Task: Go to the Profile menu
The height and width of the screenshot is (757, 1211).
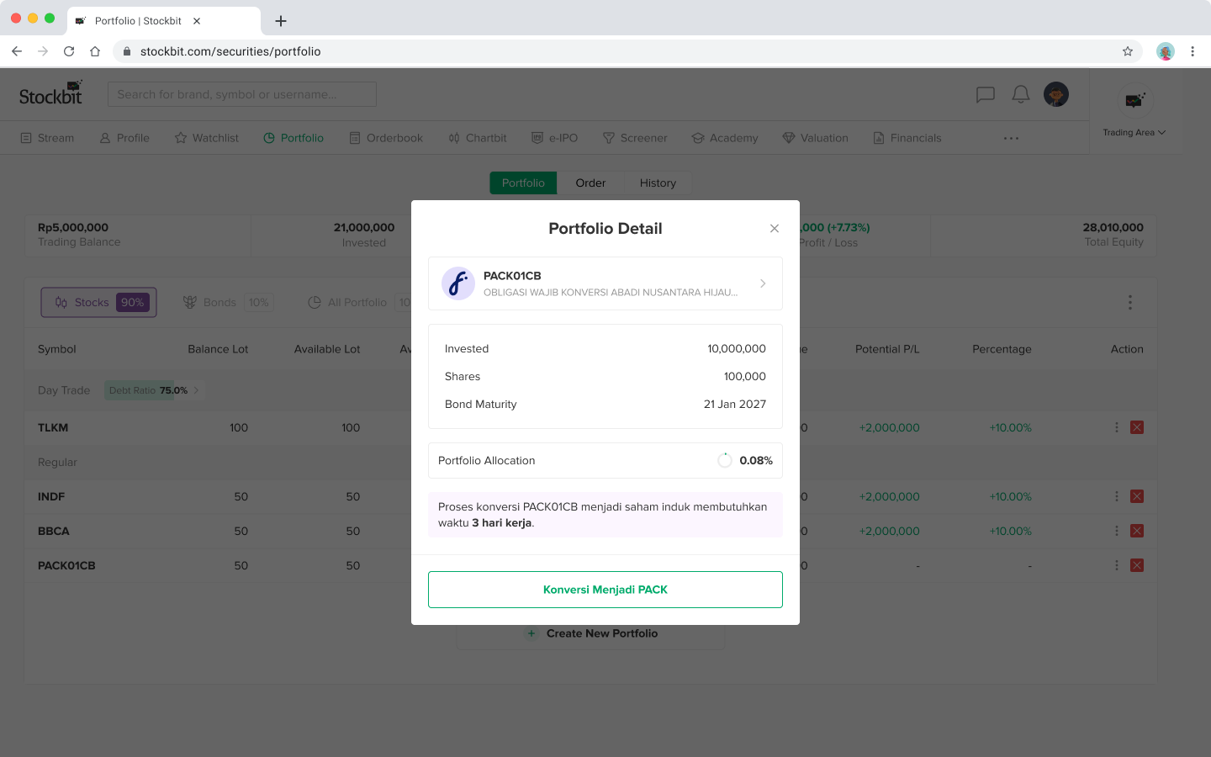Action: point(124,138)
